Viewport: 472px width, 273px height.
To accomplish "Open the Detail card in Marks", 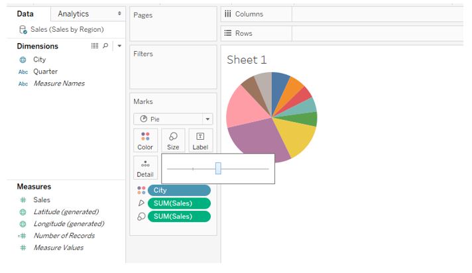I will click(x=145, y=168).
